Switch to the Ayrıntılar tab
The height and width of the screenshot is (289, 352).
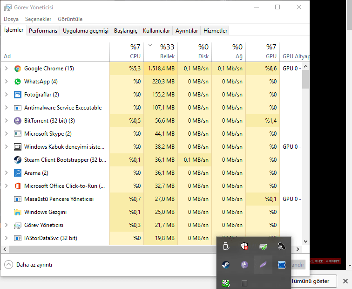[x=187, y=31]
